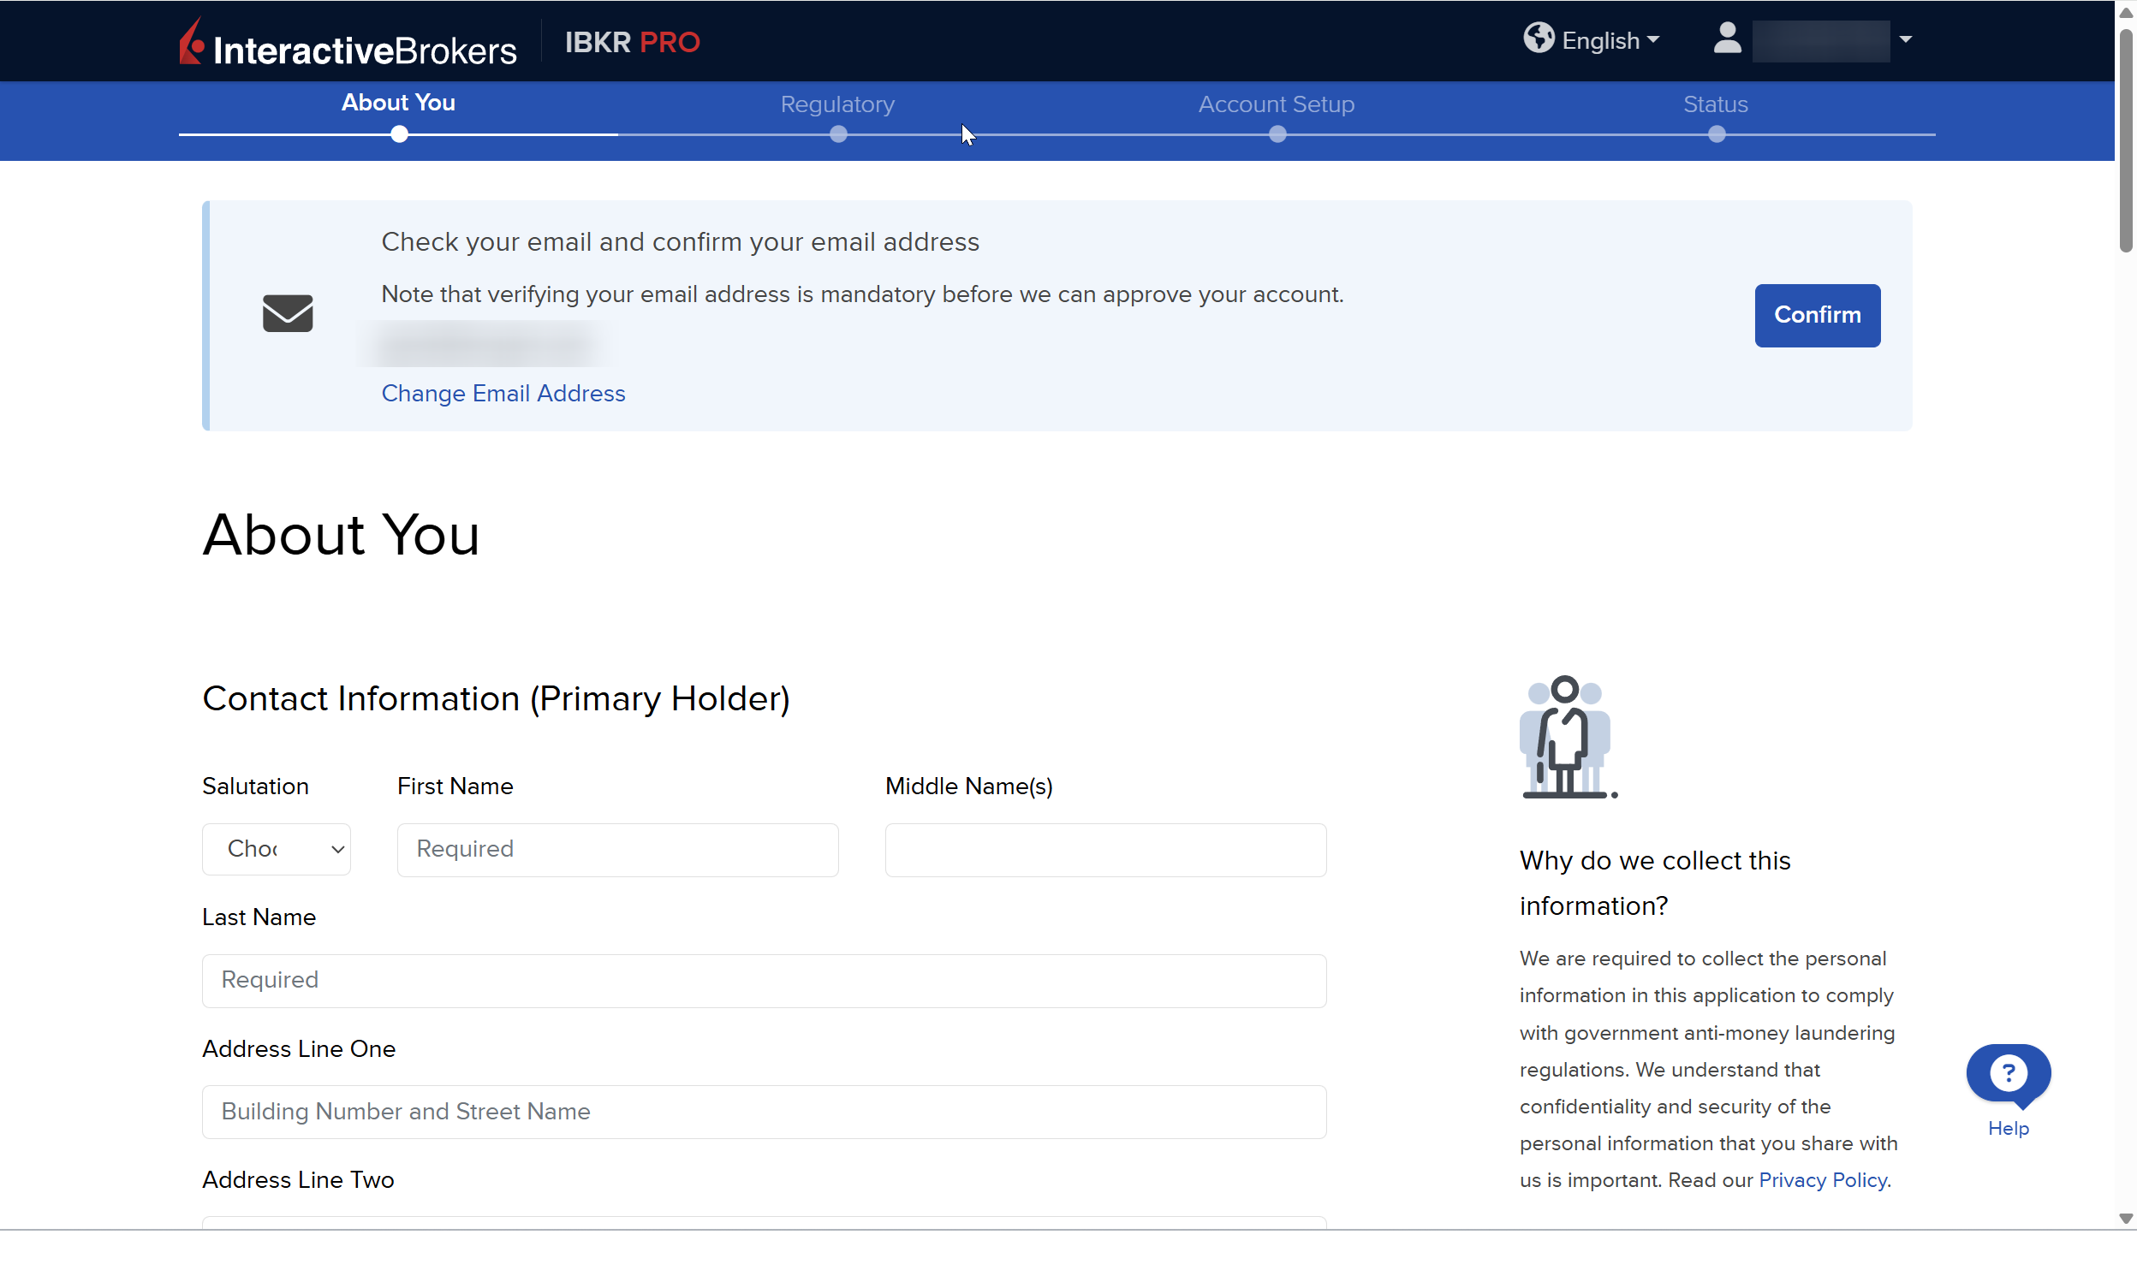Screen dimensions: 2137x1282
Task: Focus the First Name field
Action: [617, 850]
